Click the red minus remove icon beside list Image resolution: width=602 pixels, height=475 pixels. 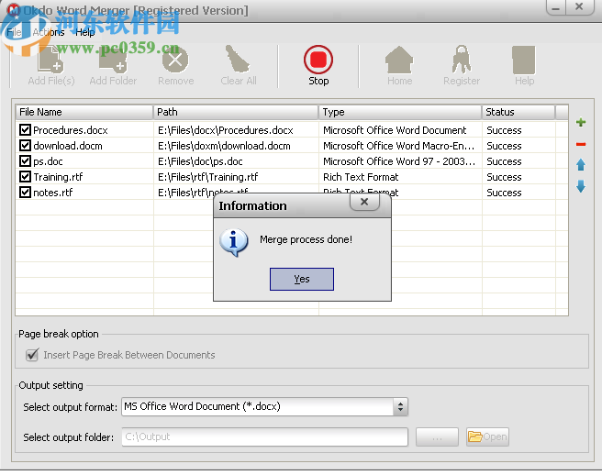[x=581, y=144]
